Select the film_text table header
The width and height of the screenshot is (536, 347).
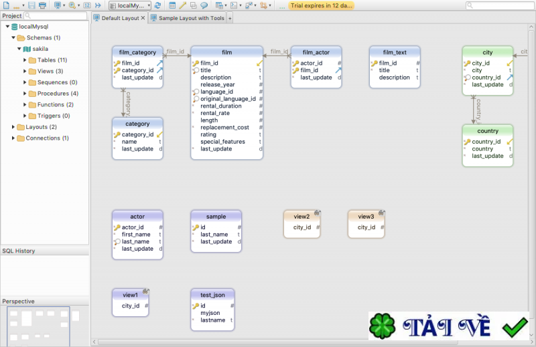(395, 52)
